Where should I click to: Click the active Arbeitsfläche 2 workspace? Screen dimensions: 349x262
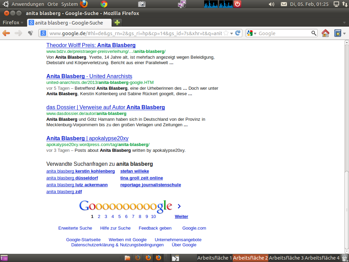(251, 258)
